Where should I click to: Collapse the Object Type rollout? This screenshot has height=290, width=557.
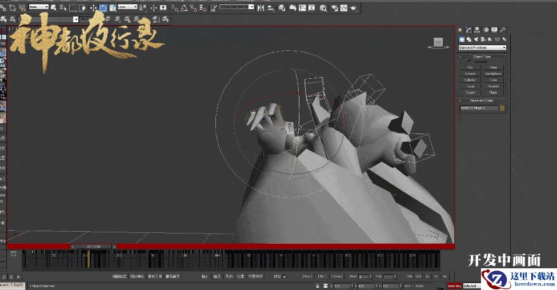click(482, 57)
